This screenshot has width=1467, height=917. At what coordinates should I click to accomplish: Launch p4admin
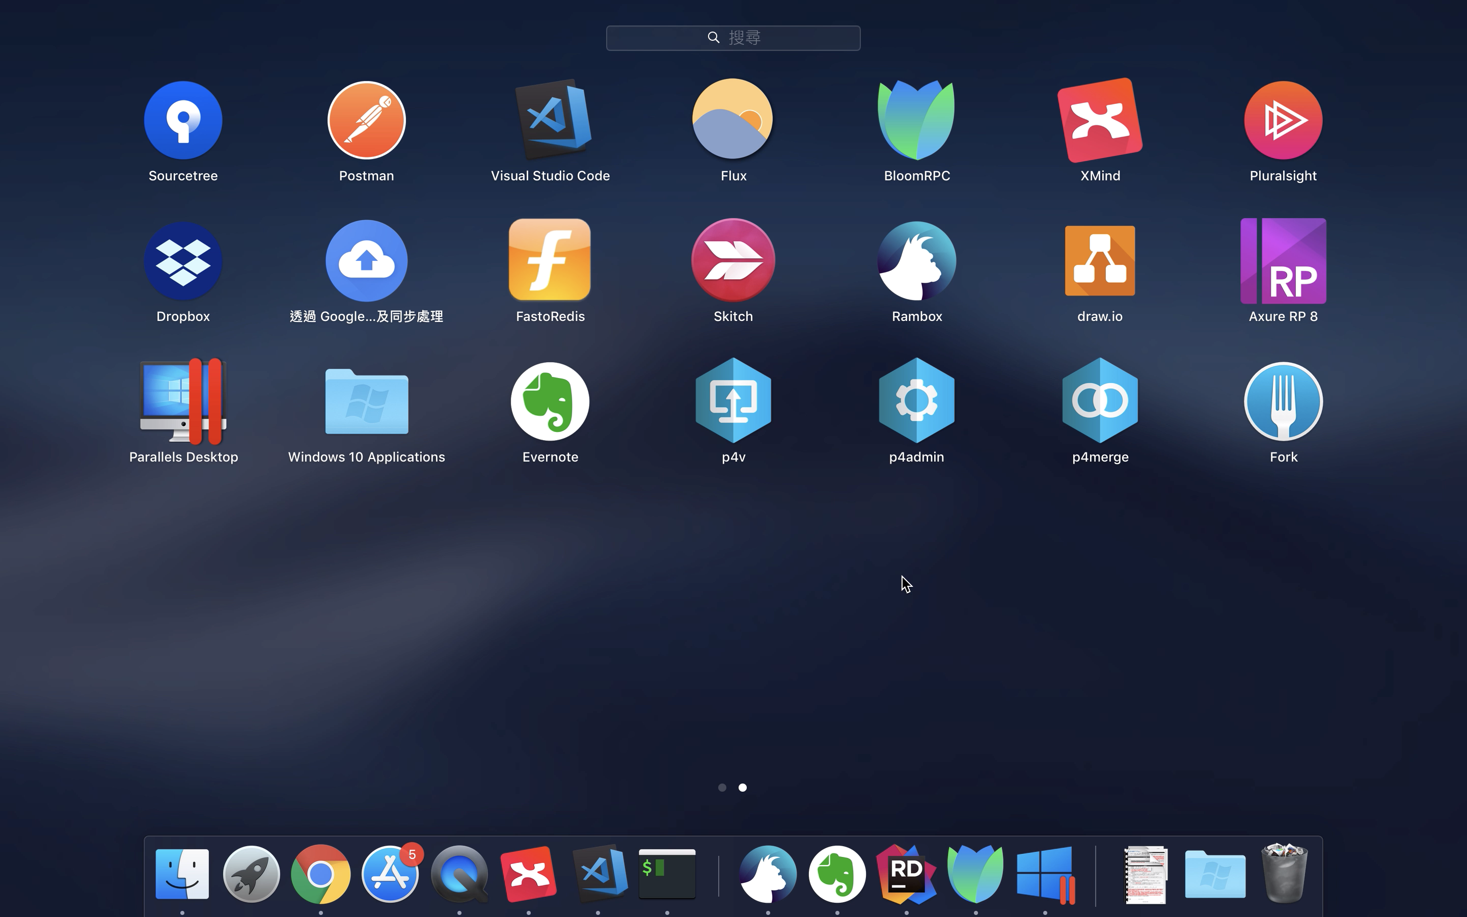coord(916,400)
